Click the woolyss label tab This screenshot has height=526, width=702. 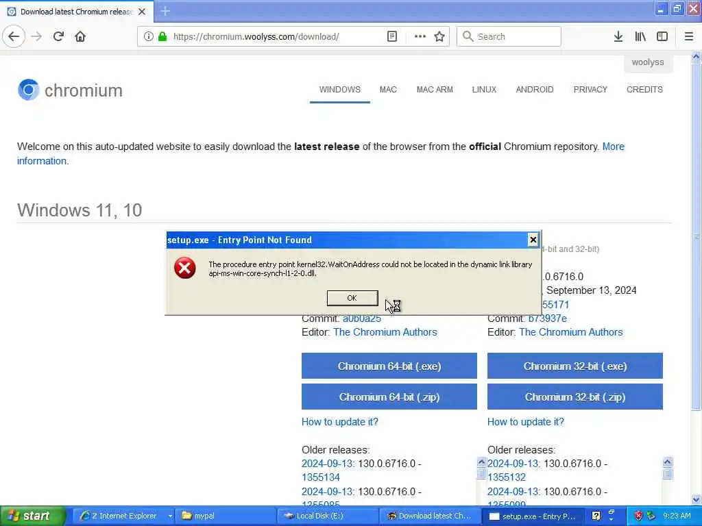point(648,62)
